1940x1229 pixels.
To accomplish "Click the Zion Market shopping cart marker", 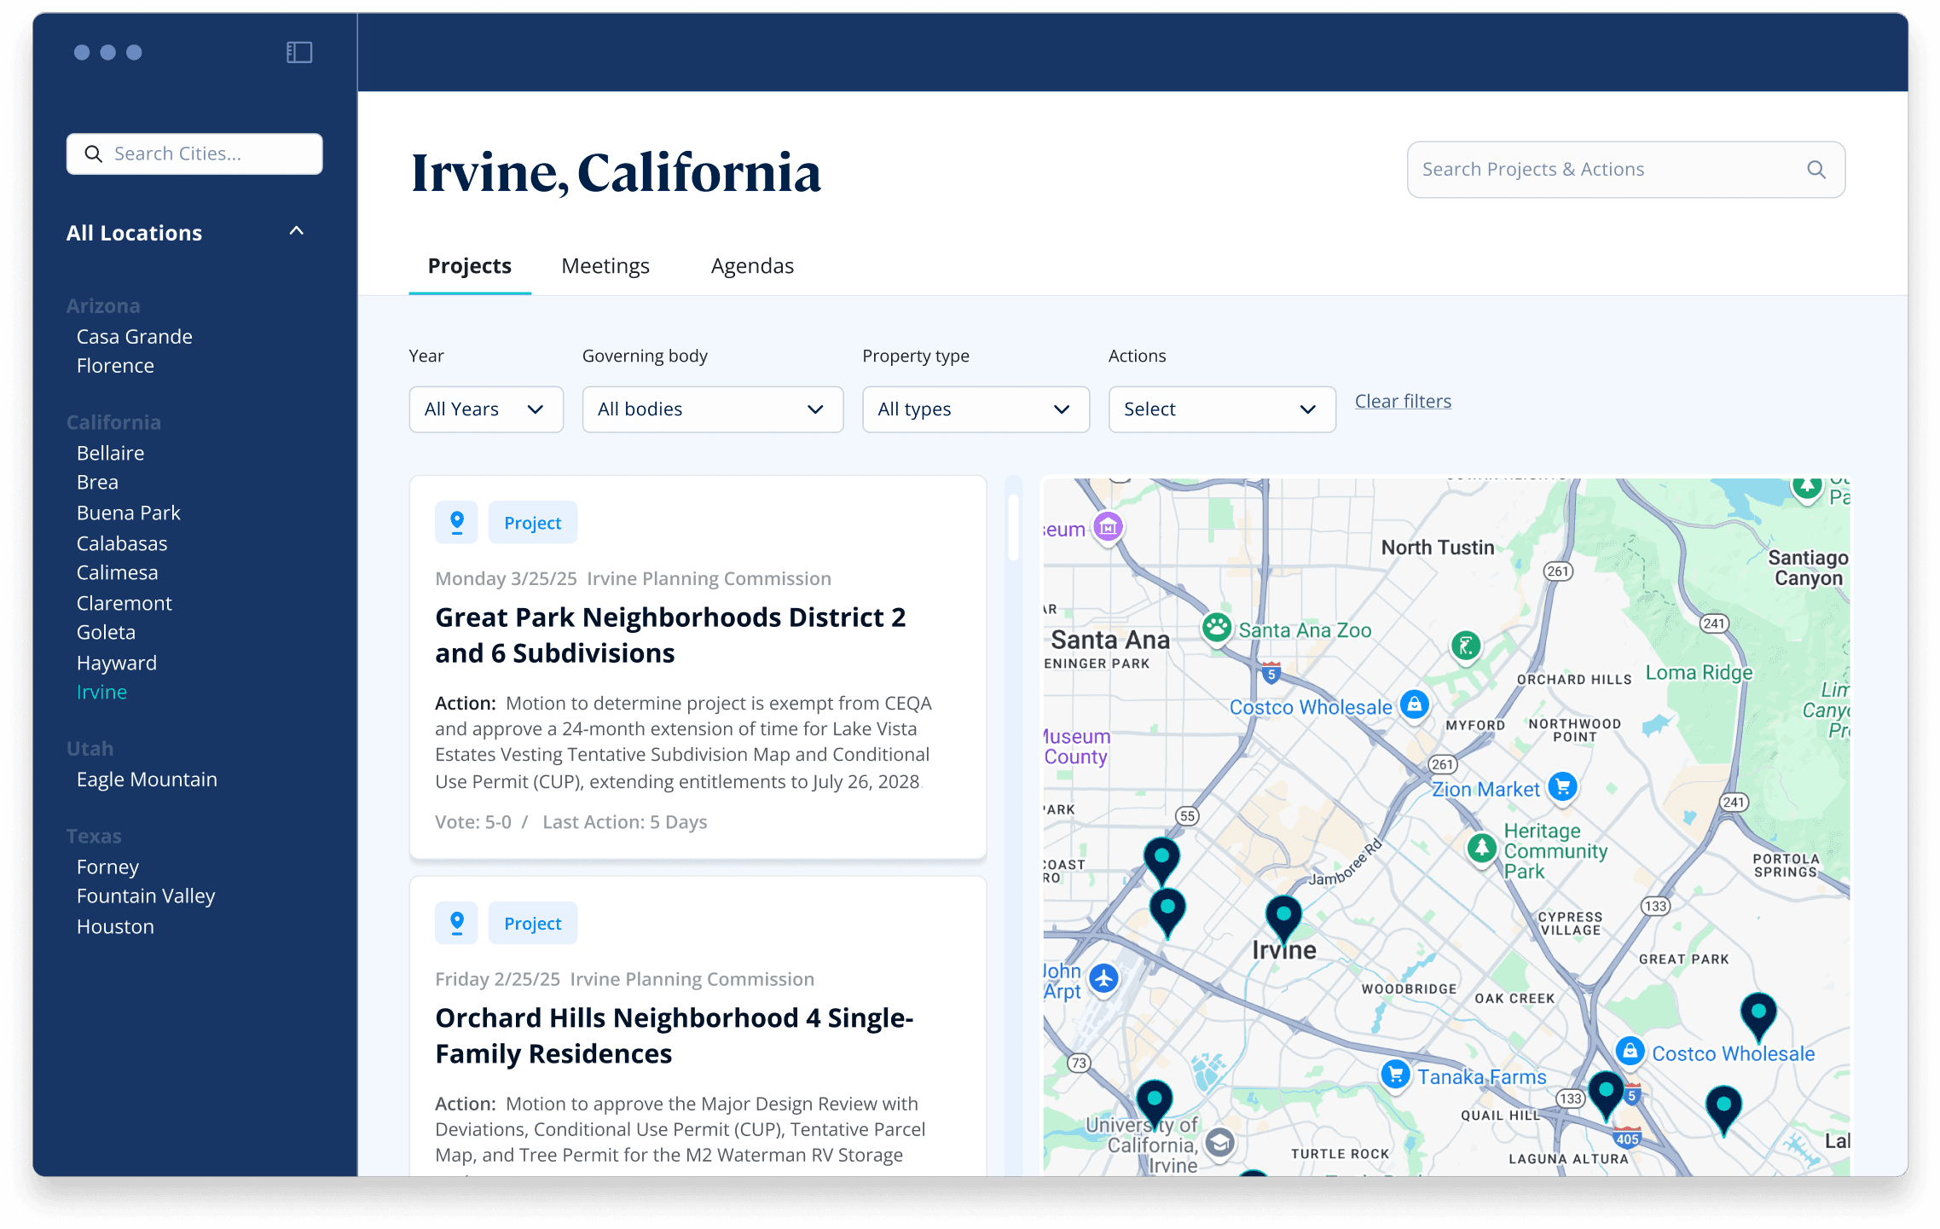I will 1562,786.
